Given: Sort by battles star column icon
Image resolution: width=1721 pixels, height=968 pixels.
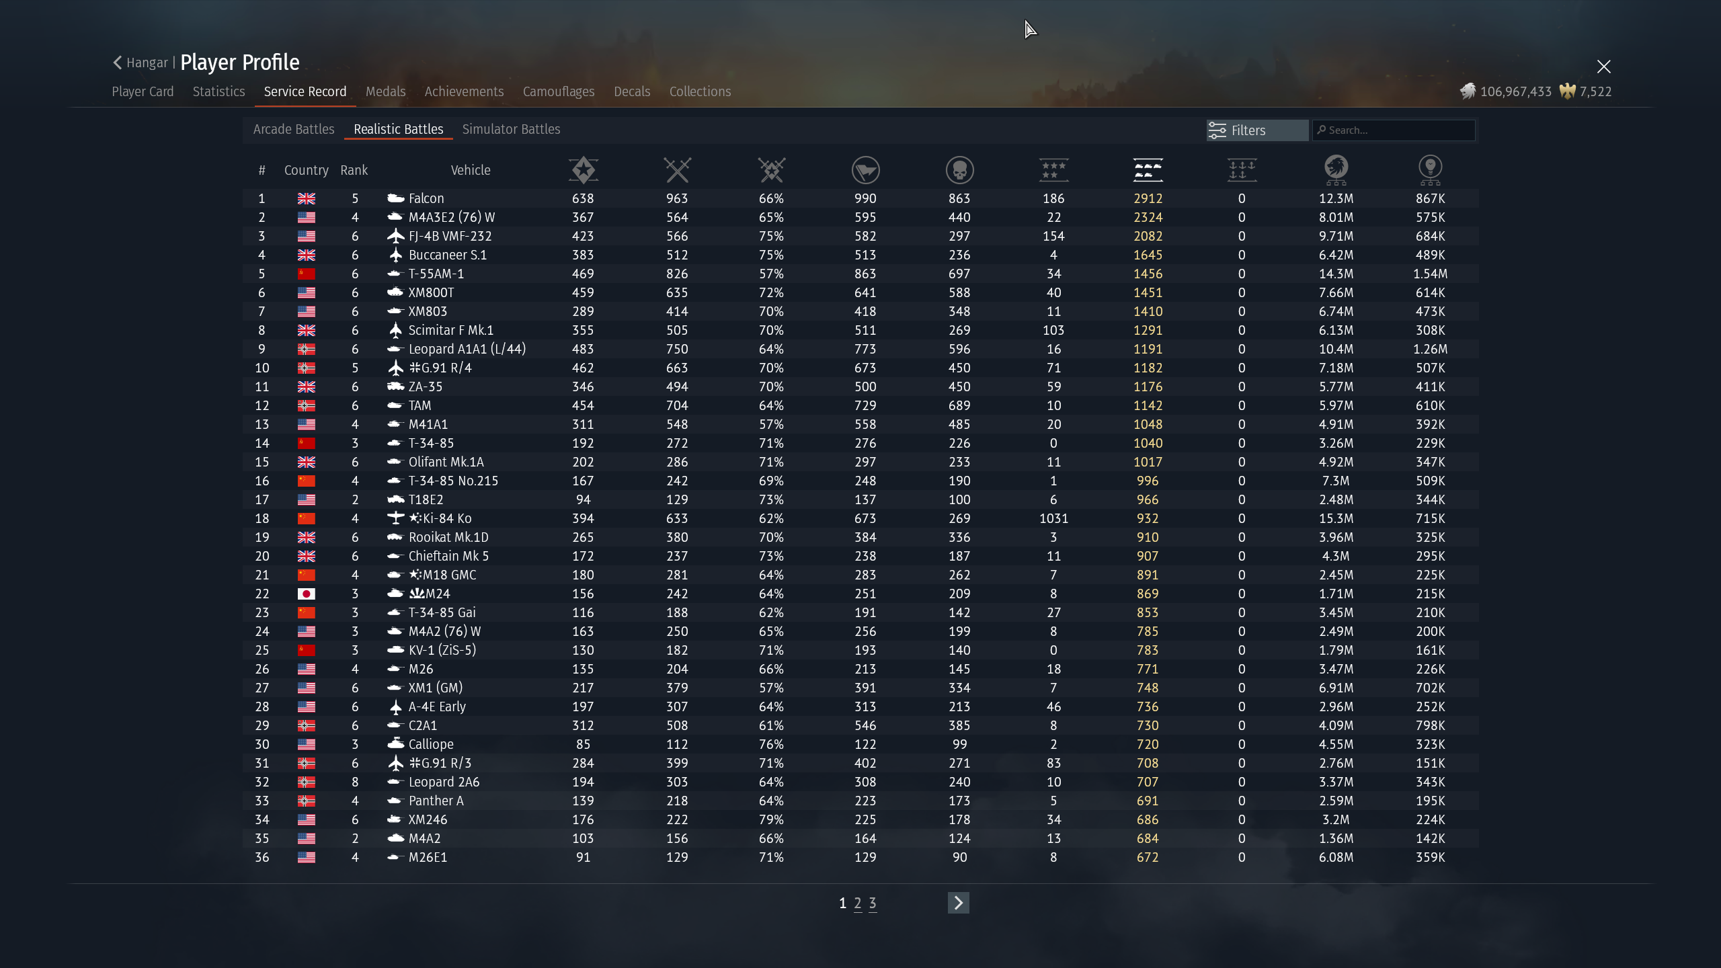Looking at the screenshot, I should point(583,170).
